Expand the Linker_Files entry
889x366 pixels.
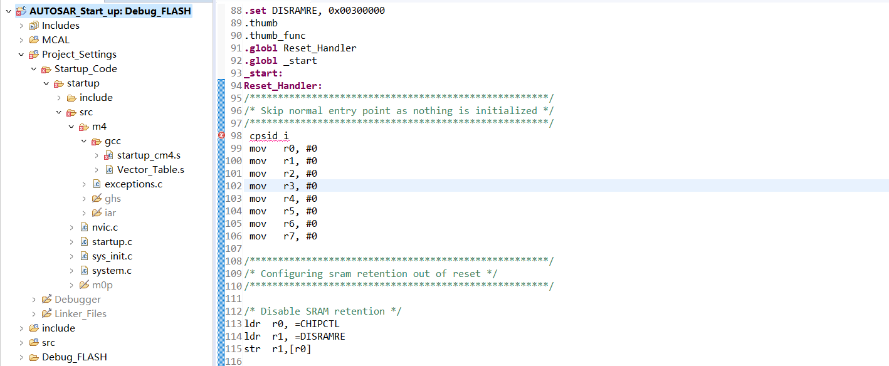[x=33, y=313]
